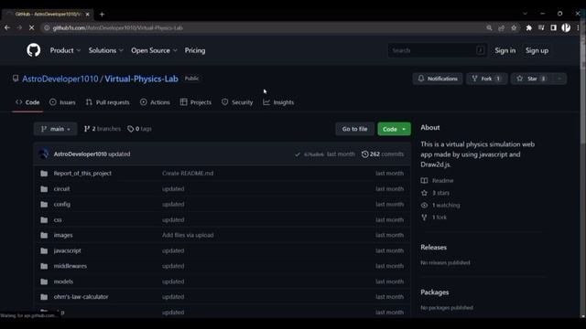Click the browser address bar URL
This screenshot has width=586, height=329.
pos(118,28)
